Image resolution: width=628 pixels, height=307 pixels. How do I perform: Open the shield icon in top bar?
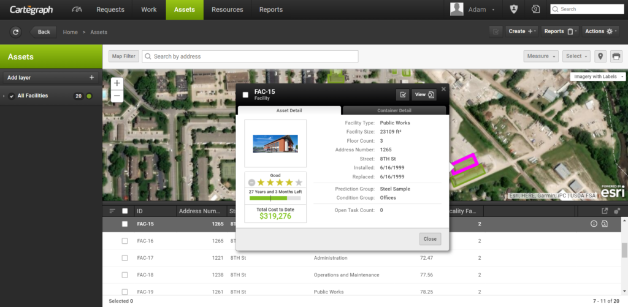pyautogui.click(x=514, y=10)
